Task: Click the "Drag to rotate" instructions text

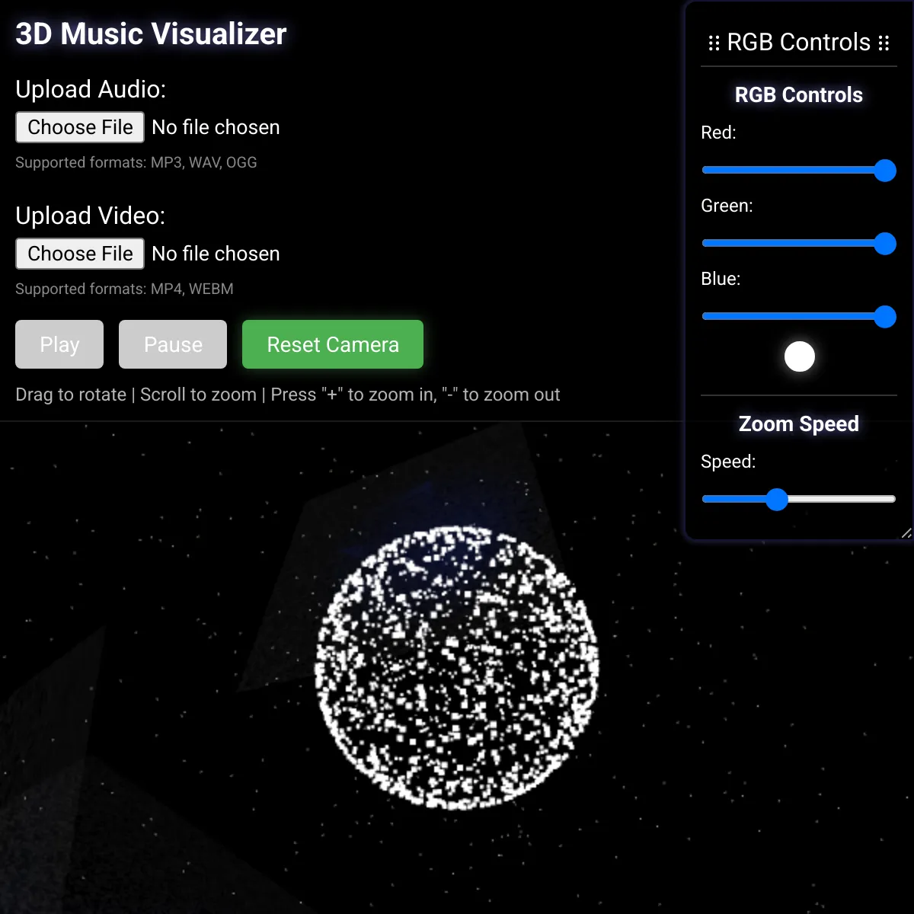Action: [x=288, y=395]
